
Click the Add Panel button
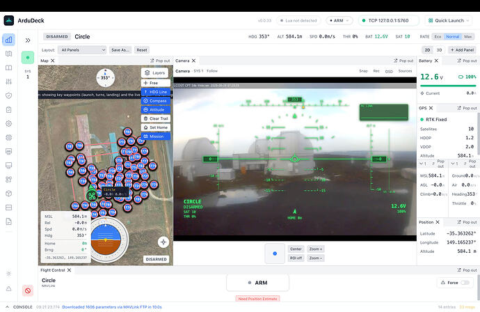(462, 50)
